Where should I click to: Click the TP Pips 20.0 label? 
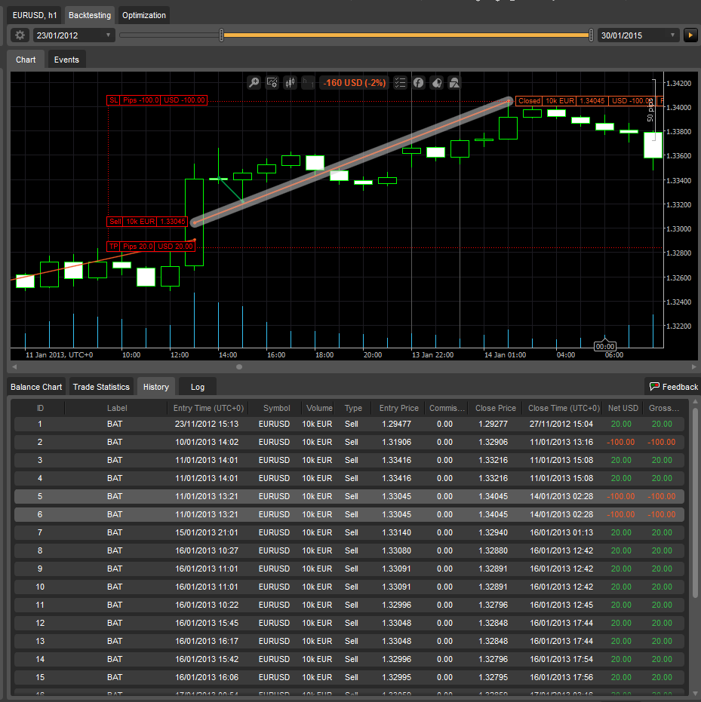150,247
